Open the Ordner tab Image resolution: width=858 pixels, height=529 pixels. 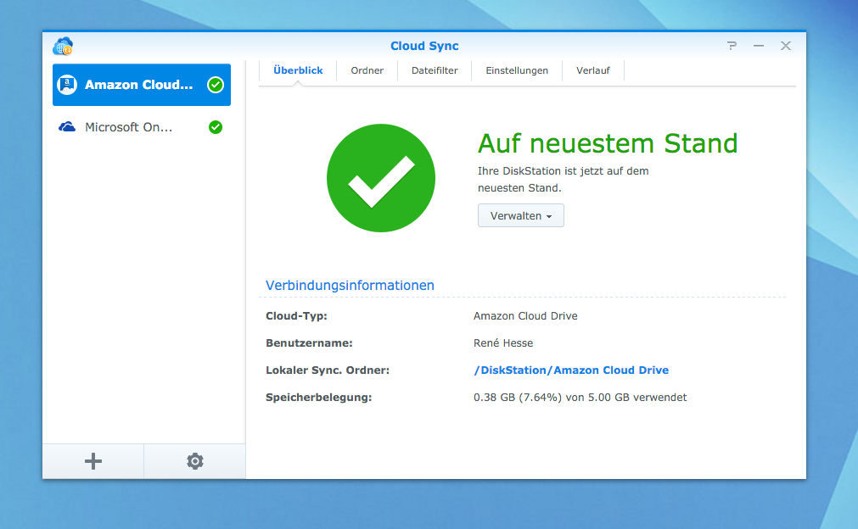(x=367, y=70)
